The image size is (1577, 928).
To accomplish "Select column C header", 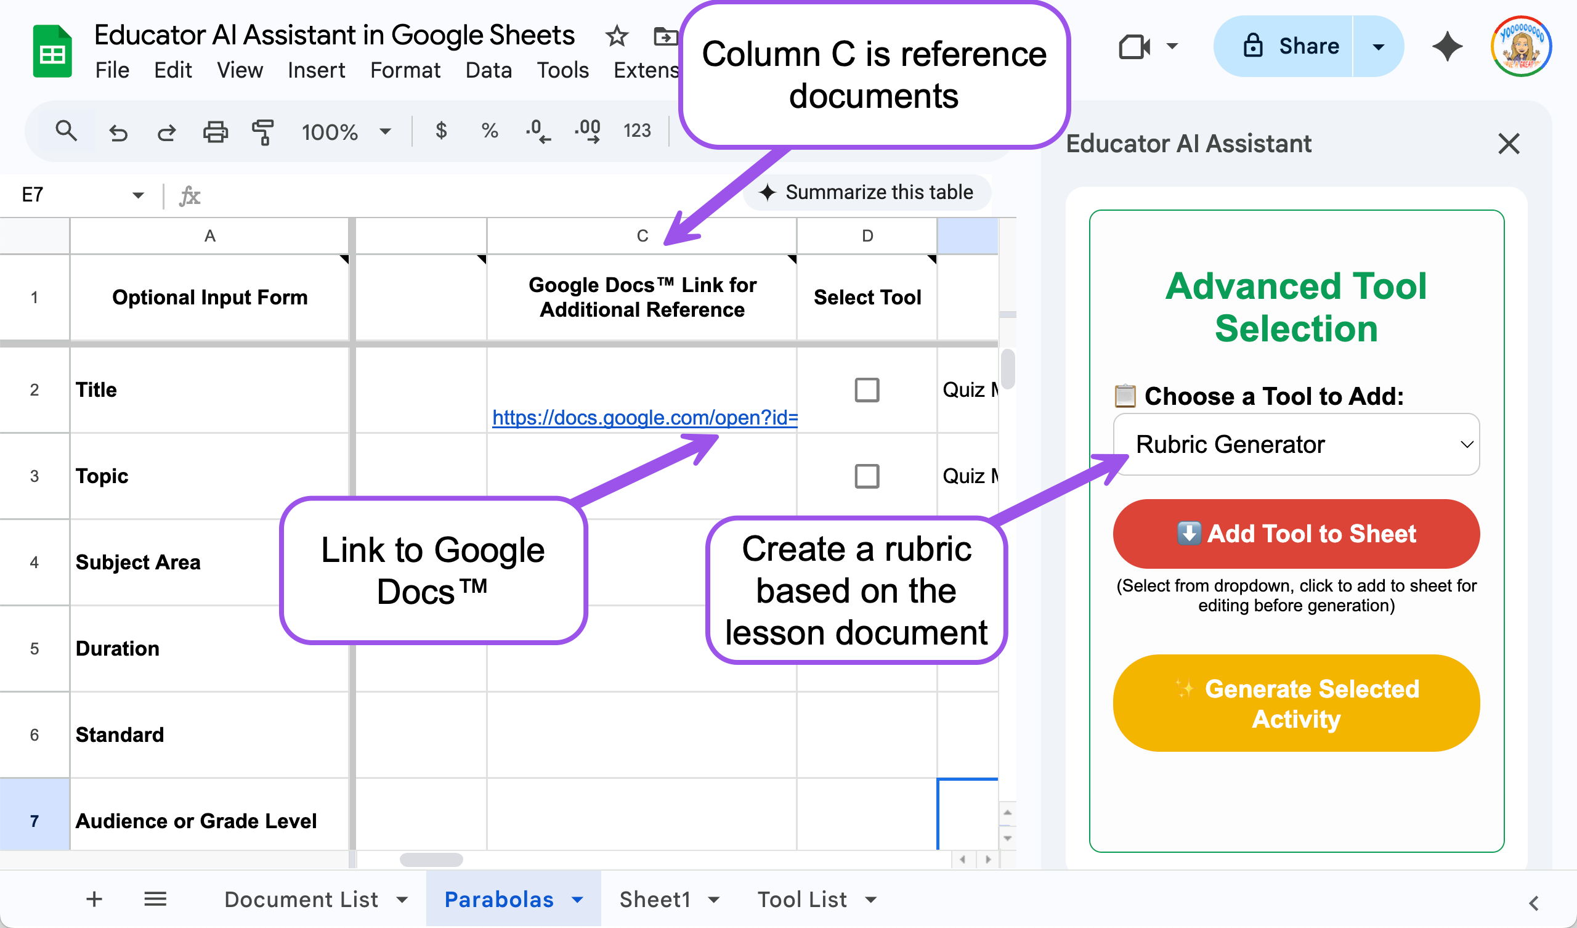I will 642,236.
